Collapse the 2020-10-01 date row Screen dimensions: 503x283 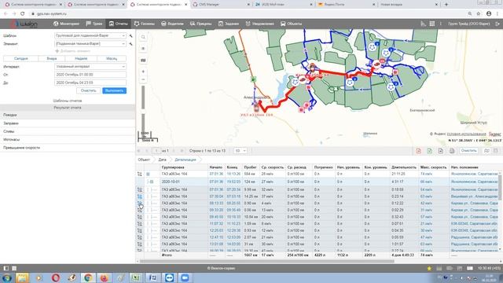pyautogui.click(x=152, y=182)
